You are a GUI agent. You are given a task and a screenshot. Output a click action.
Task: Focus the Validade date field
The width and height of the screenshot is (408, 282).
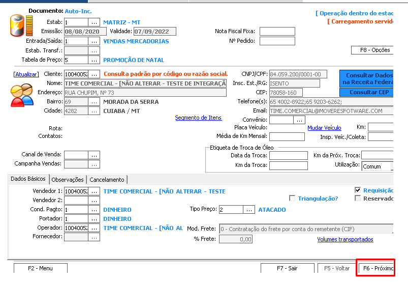click(x=155, y=32)
